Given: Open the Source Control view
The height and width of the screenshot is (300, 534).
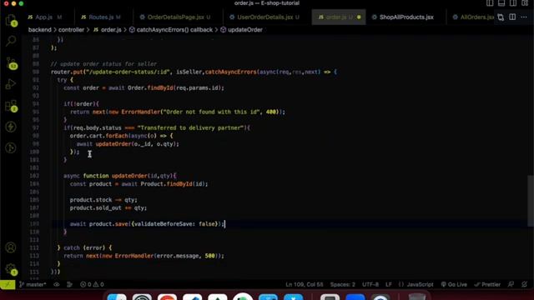Looking at the screenshot, I should click(x=11, y=63).
